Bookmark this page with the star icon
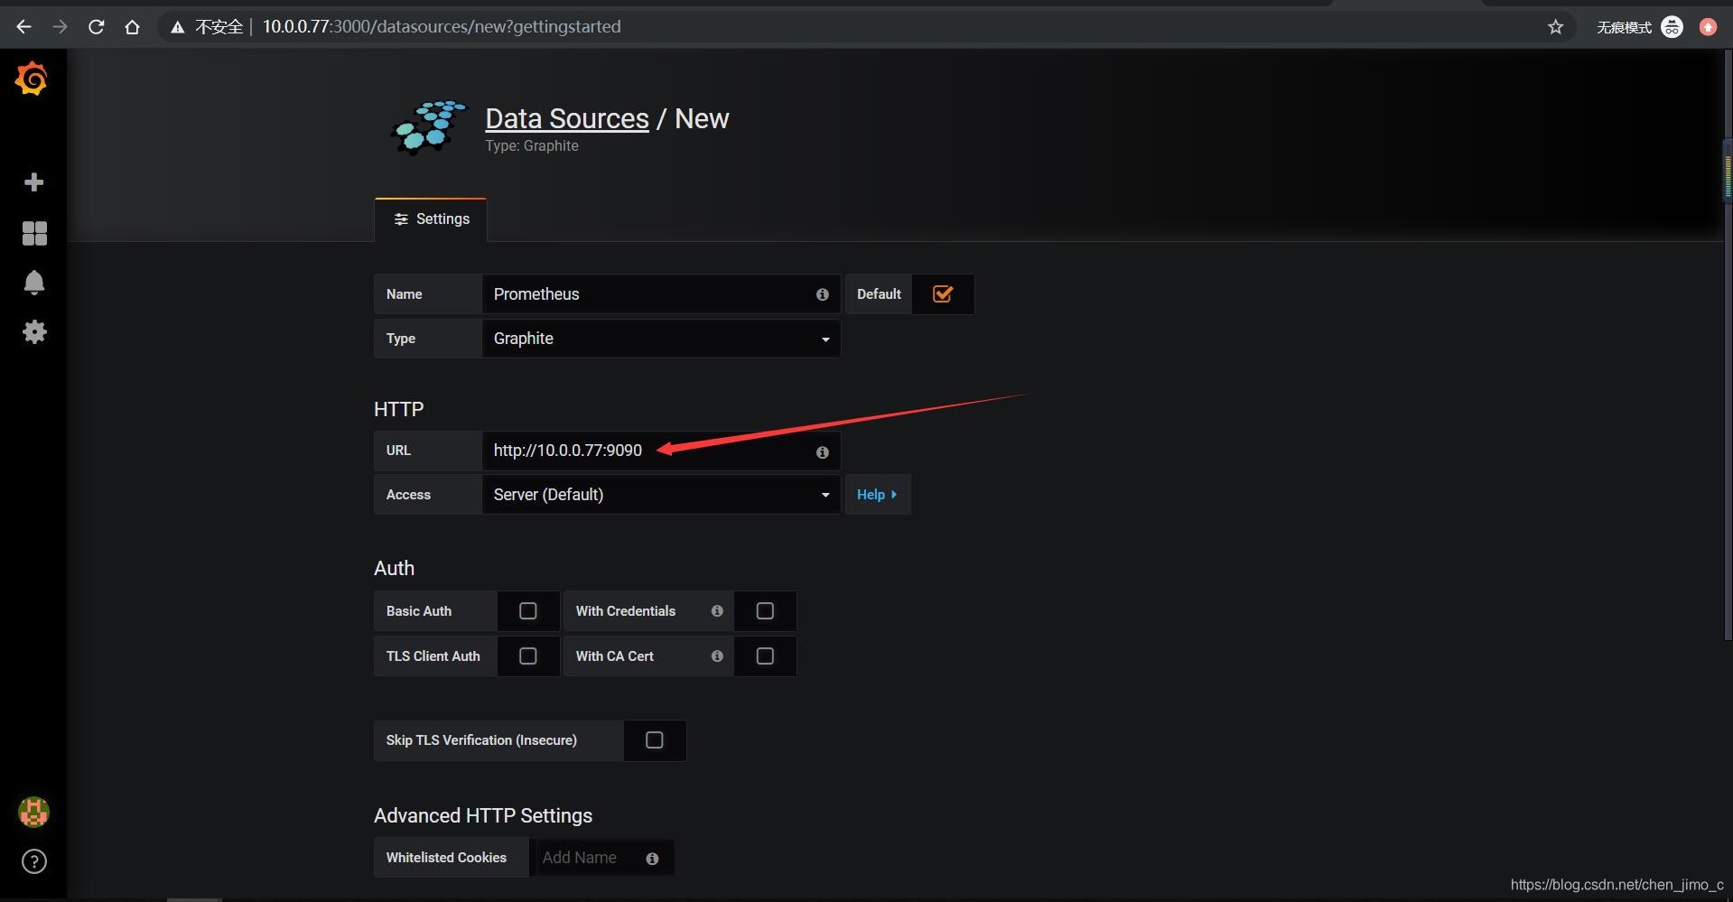 (x=1555, y=27)
